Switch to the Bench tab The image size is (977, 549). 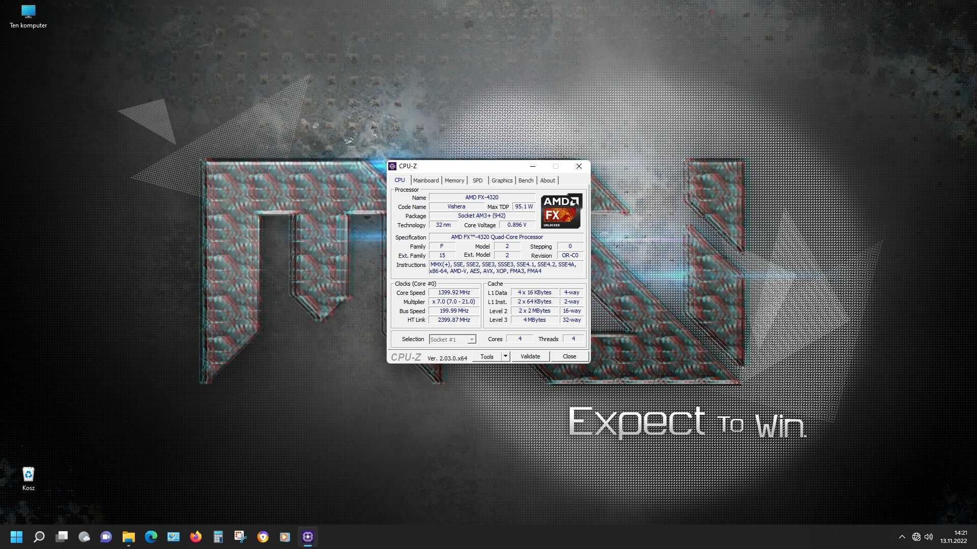point(526,180)
